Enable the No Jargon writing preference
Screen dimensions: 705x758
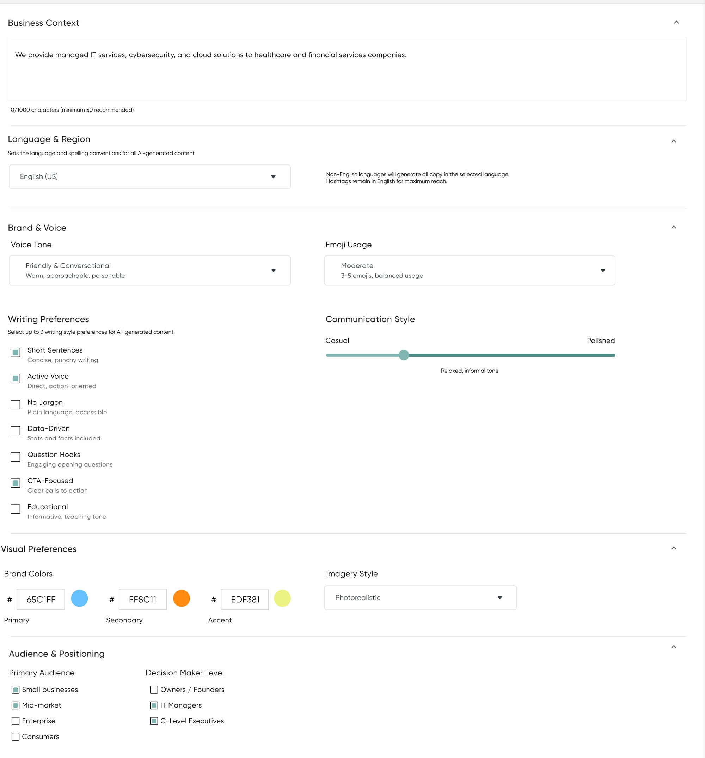(x=15, y=404)
